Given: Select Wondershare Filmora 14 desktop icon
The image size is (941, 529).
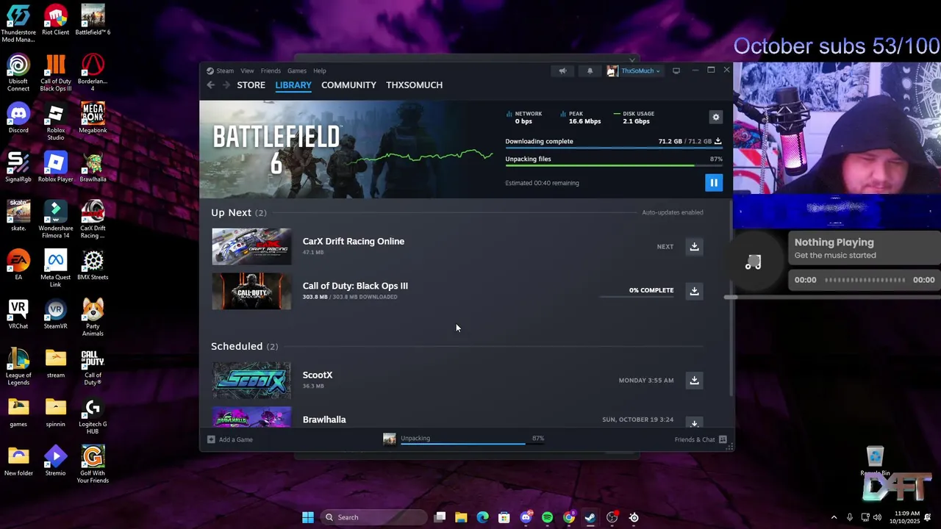Looking at the screenshot, I should pos(56,220).
